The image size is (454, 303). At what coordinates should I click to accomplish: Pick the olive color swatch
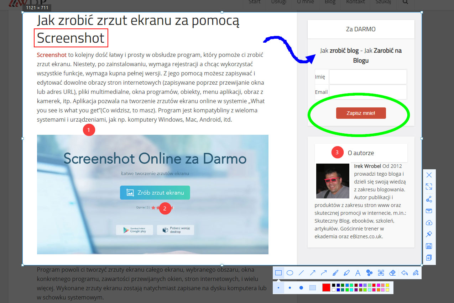click(361, 290)
